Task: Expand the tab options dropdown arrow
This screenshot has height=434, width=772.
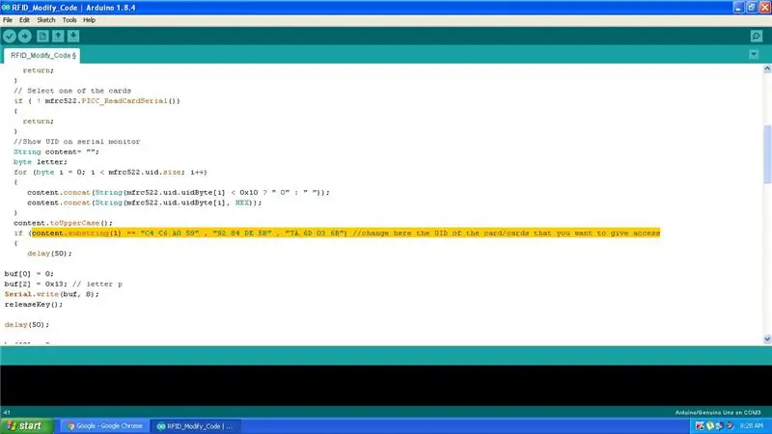Action: [x=754, y=54]
